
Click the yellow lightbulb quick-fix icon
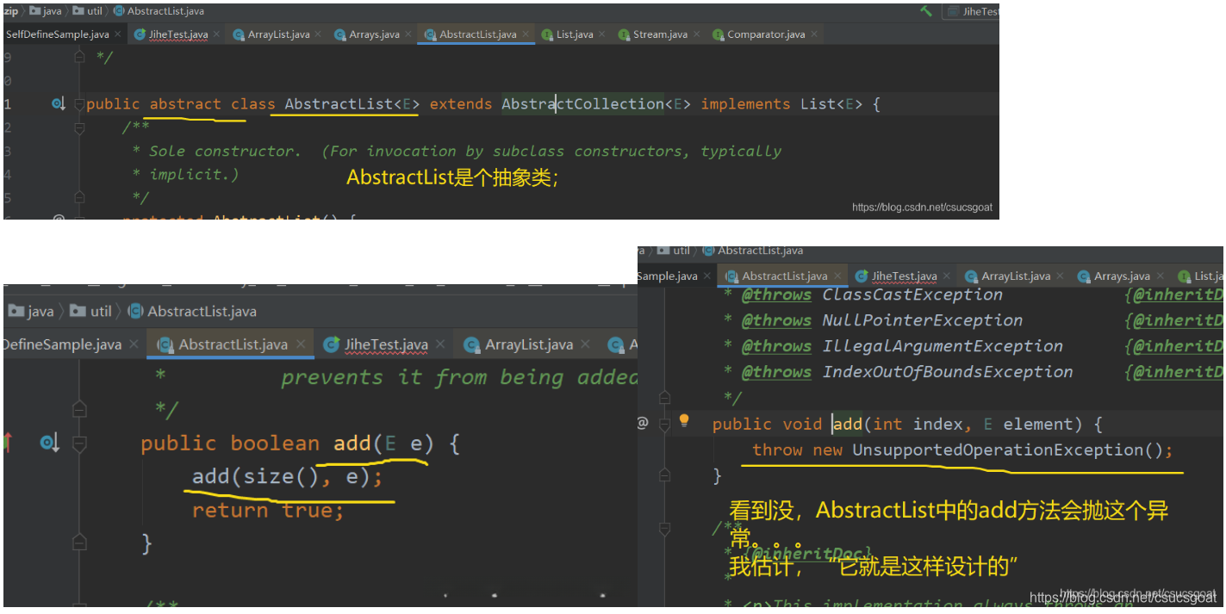tap(684, 421)
